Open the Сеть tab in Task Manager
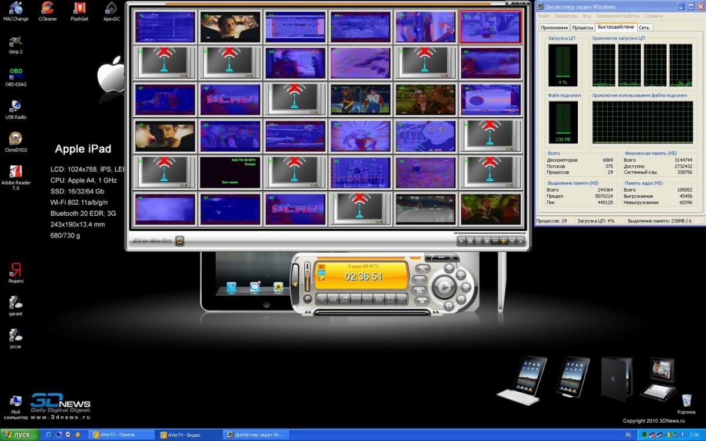 (644, 28)
